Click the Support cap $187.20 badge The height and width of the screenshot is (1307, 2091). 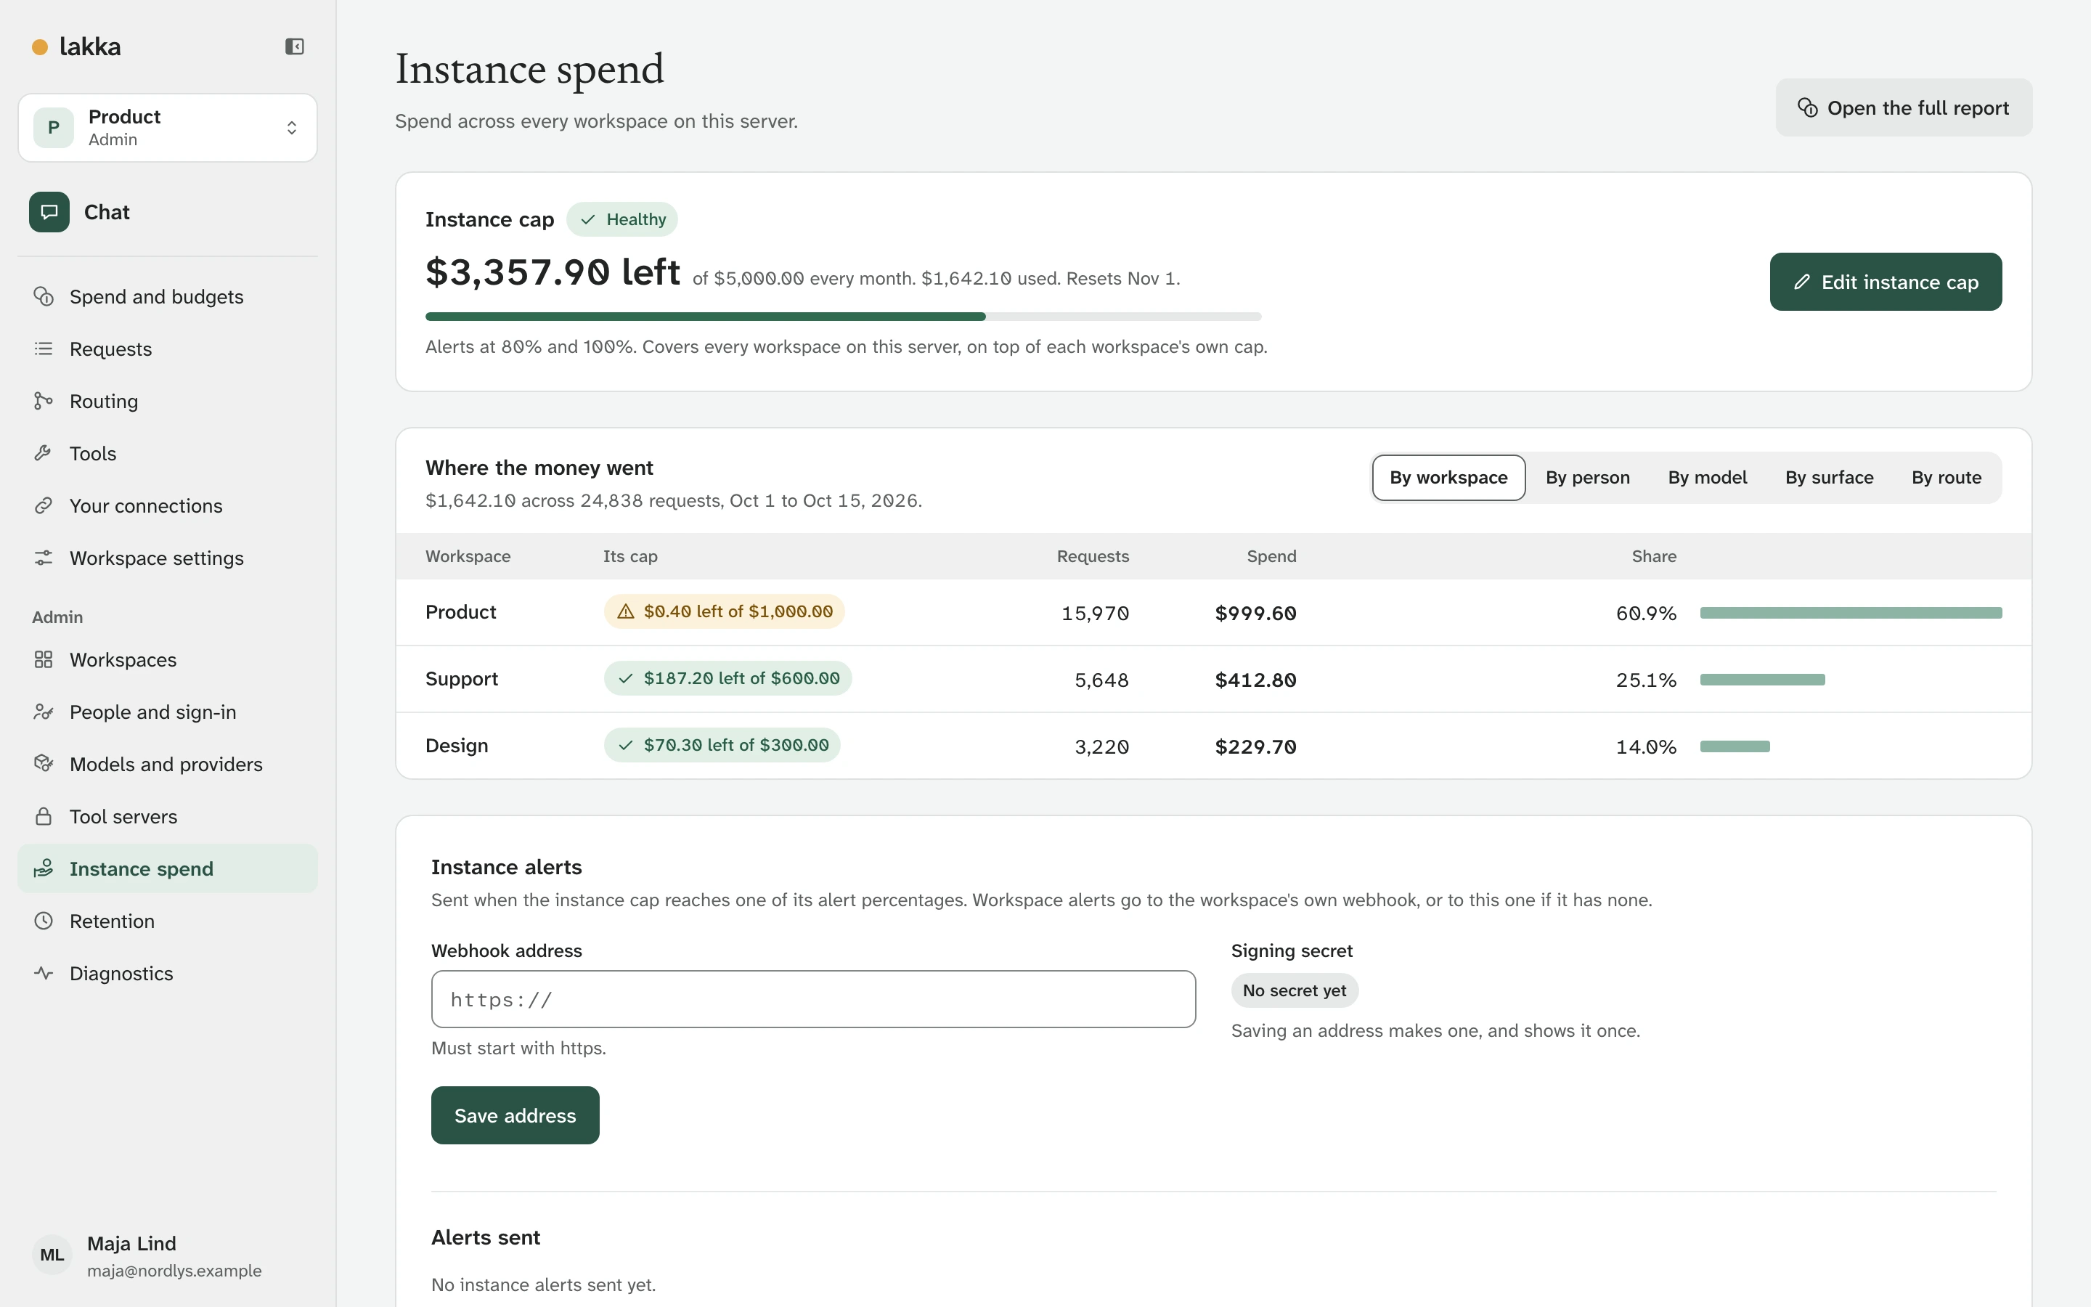727,679
